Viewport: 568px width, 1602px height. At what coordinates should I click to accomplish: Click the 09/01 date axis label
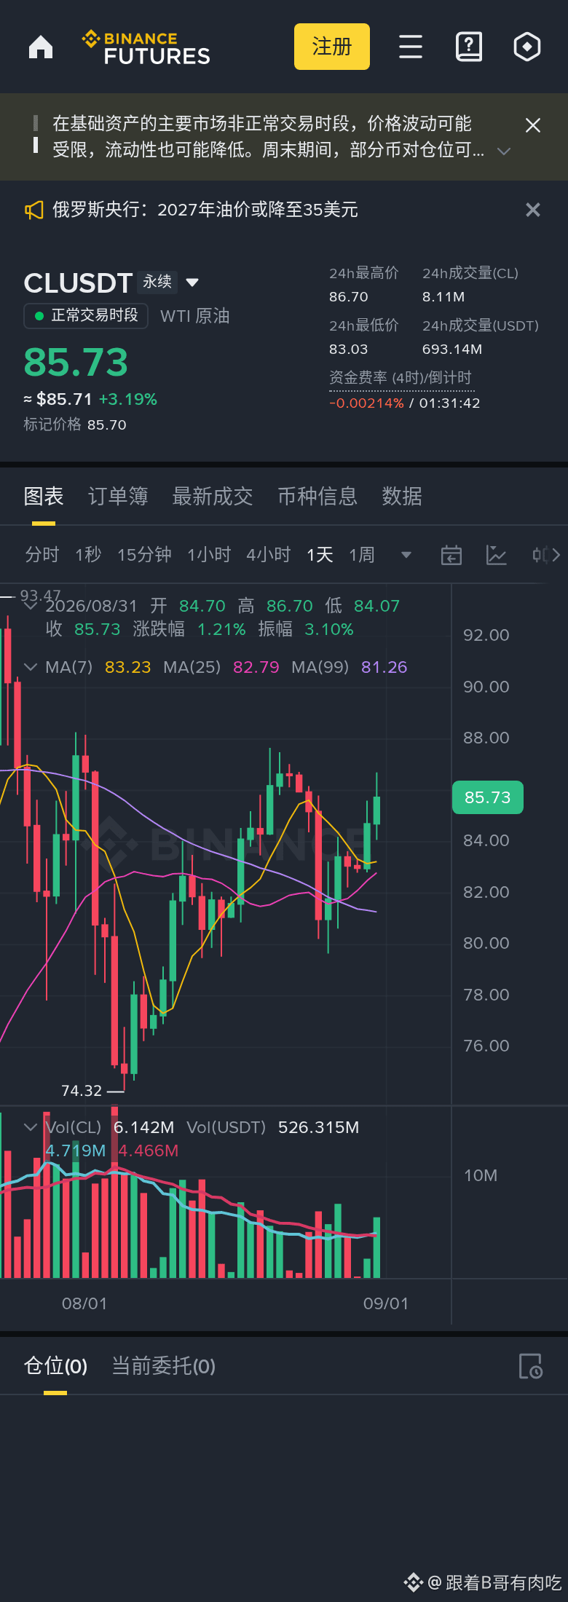(386, 1303)
